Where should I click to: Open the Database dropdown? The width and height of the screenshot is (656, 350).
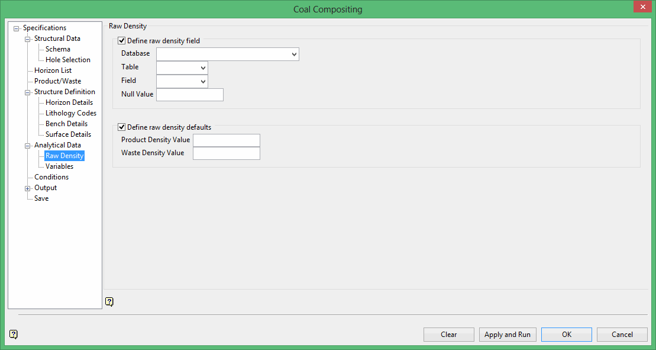pyautogui.click(x=295, y=54)
